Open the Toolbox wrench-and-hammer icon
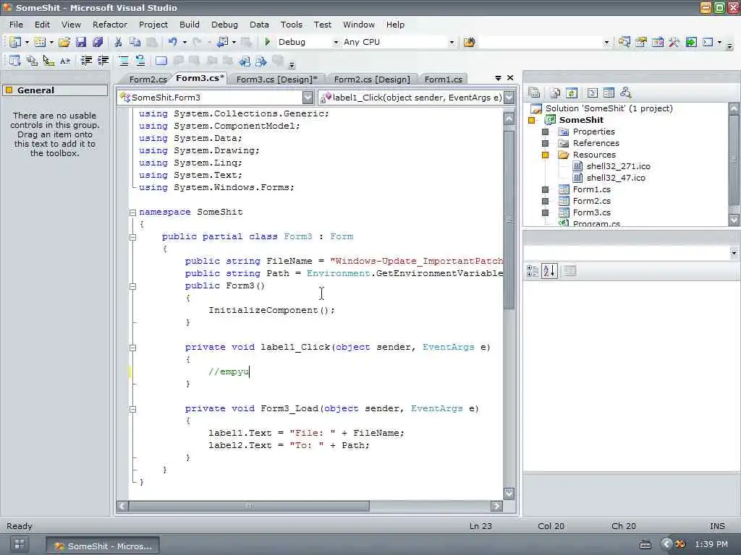741x555 pixels. 674,42
